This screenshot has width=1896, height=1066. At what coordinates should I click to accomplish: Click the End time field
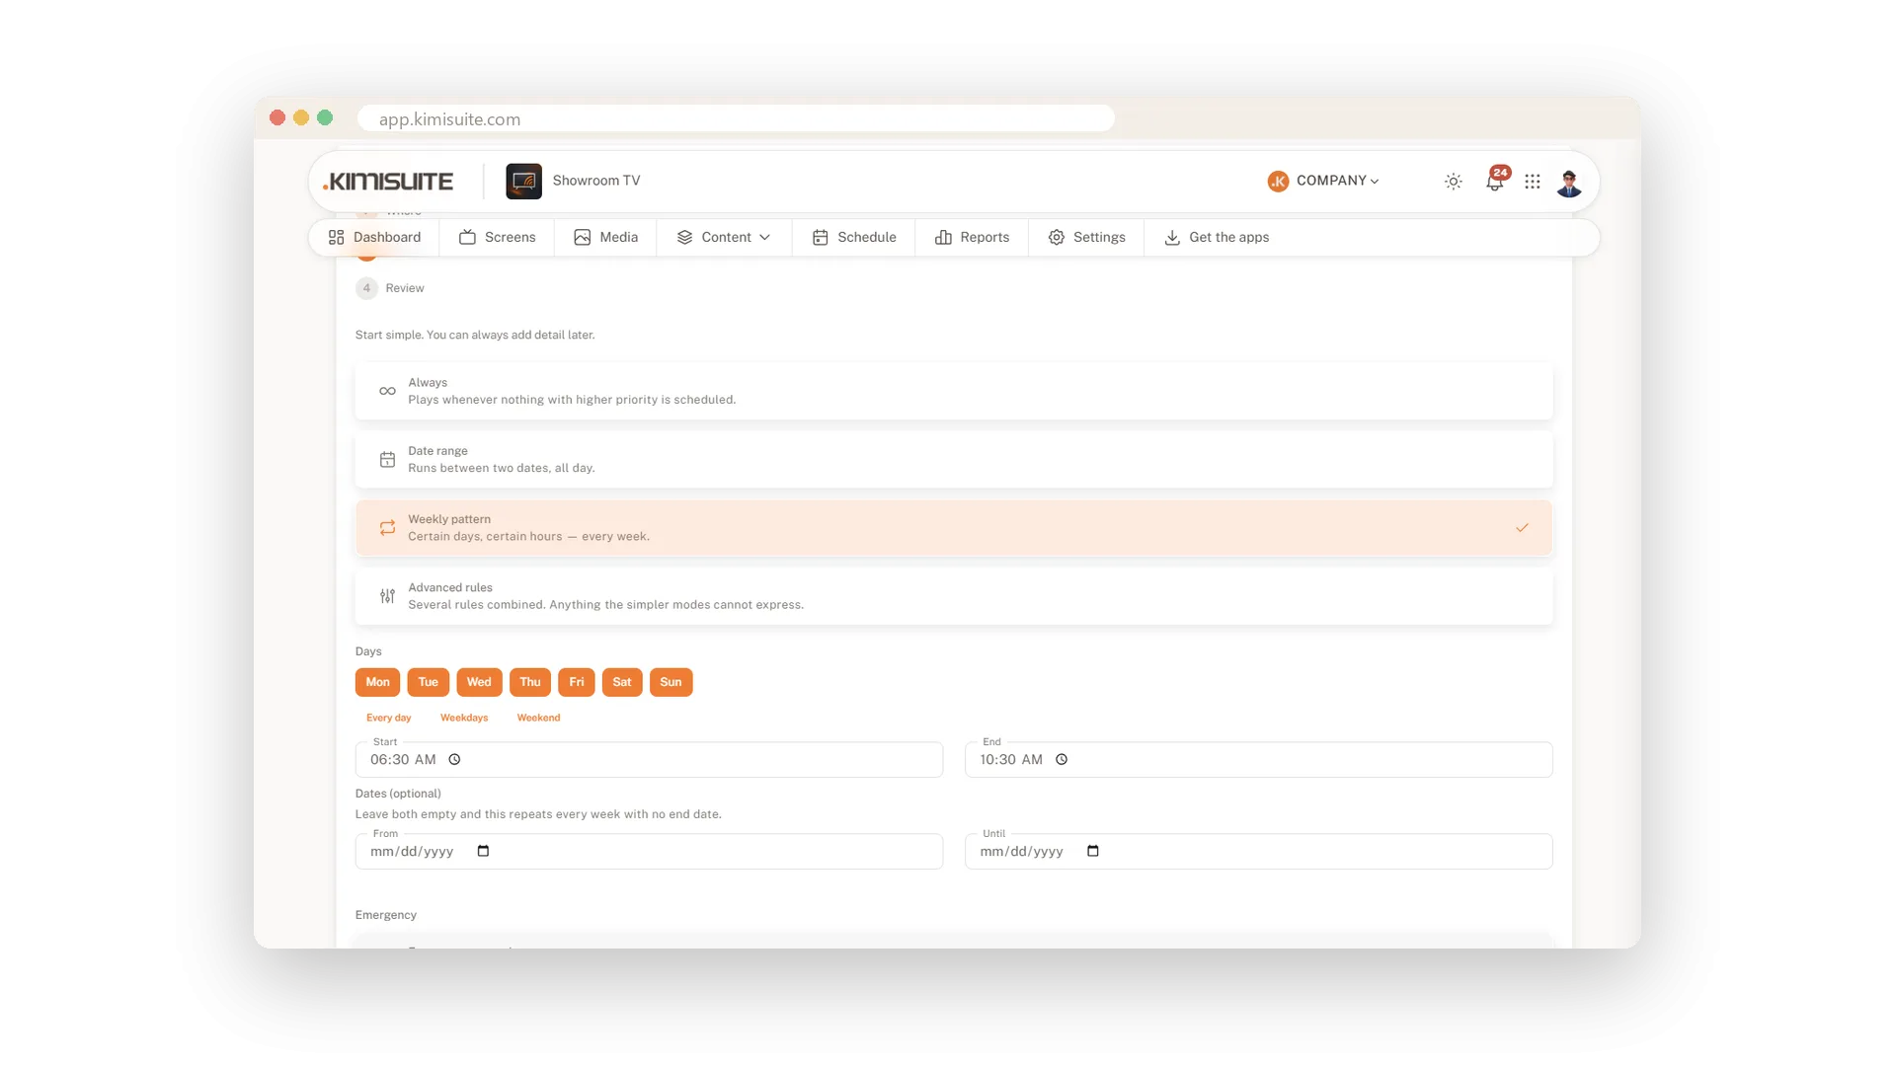coord(1258,760)
